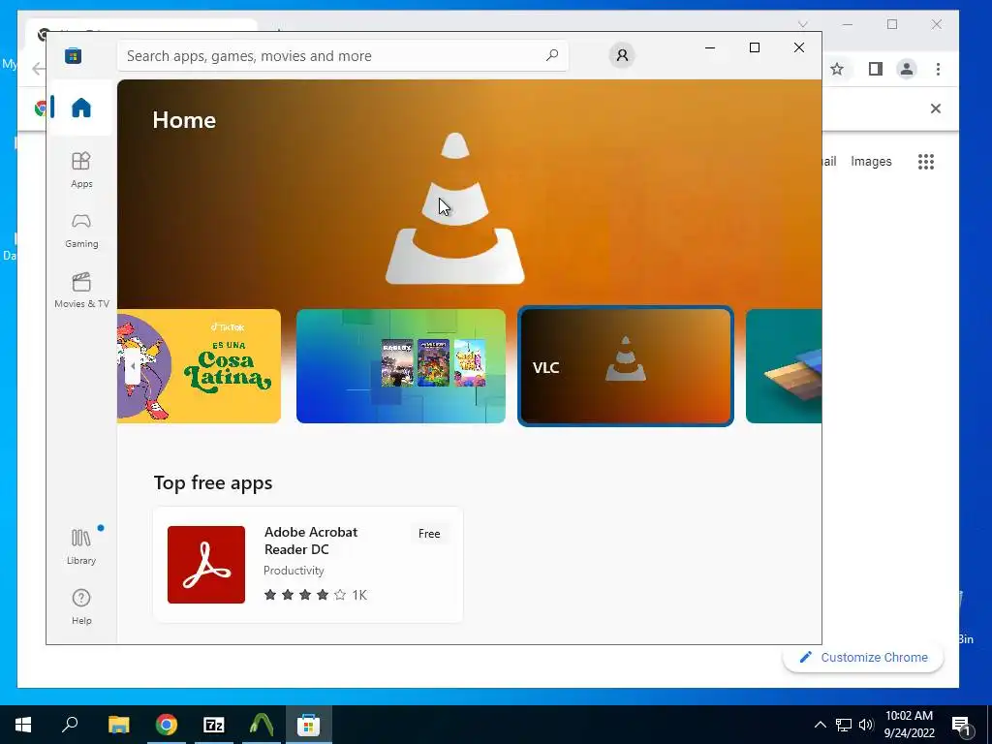Image resolution: width=992 pixels, height=744 pixels.
Task: Click the taskbar clock and date
Action: 909,725
